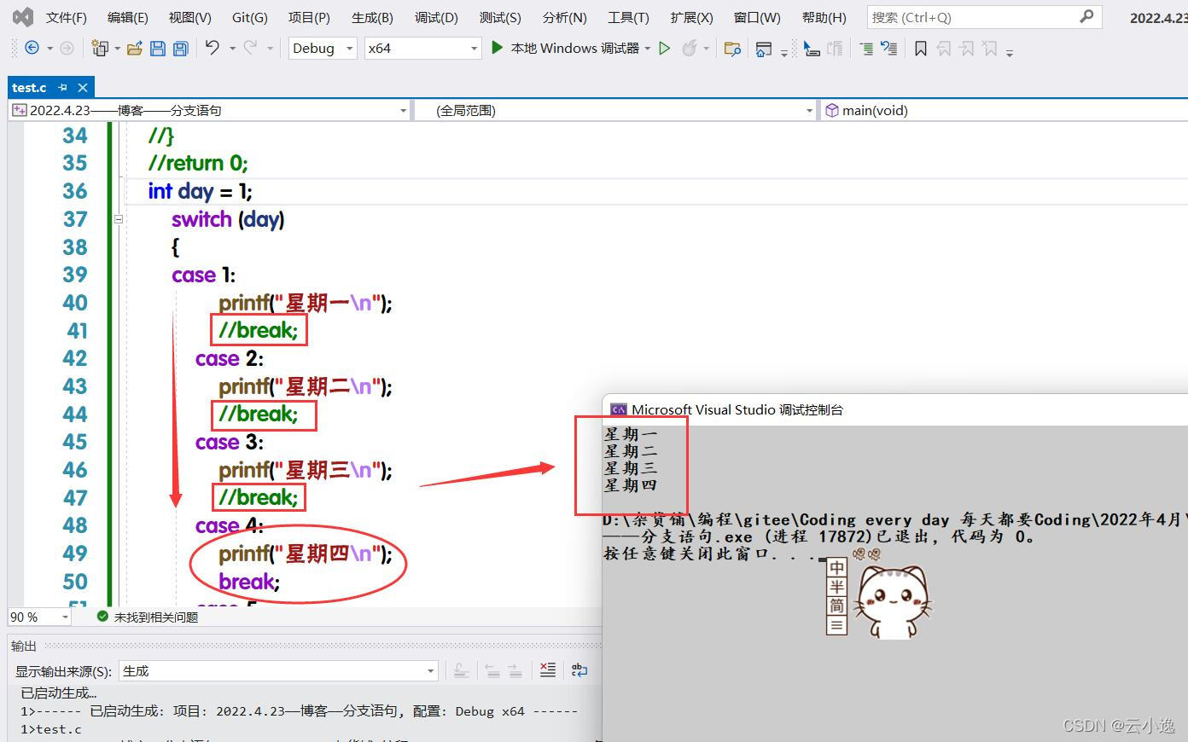Open the 帮助(H) menu
Screen dimensions: 1188x742
824,17
